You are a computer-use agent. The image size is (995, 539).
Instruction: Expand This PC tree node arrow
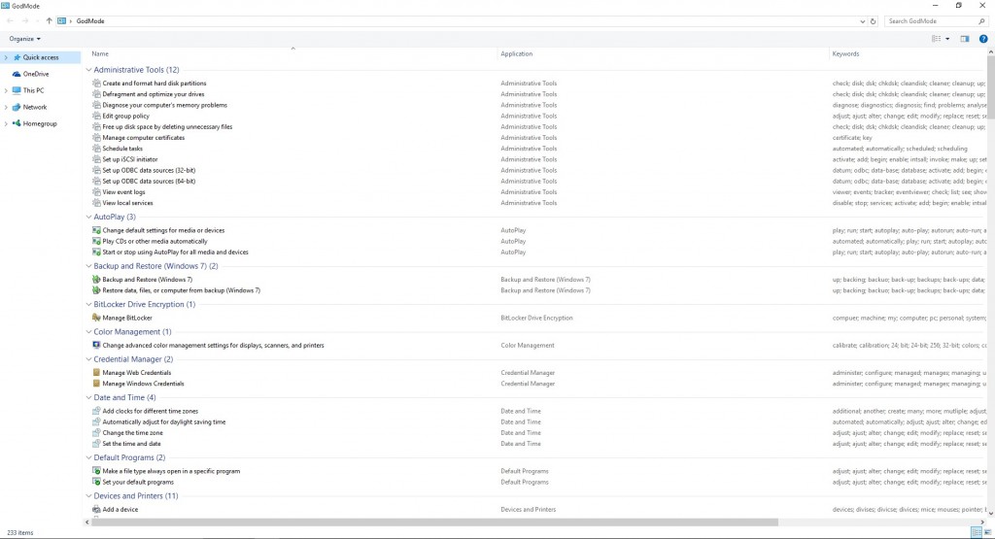click(7, 90)
